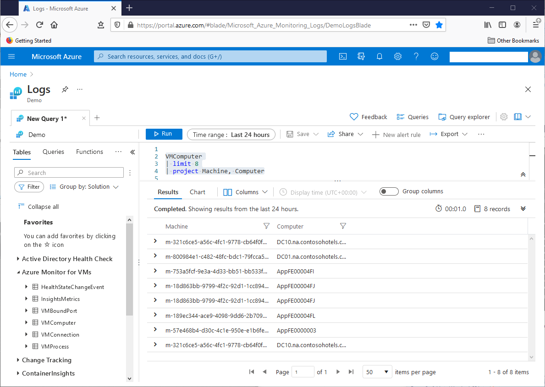Open more toolbar options ellipsis after Export
This screenshot has height=387, width=545.
[481, 134]
